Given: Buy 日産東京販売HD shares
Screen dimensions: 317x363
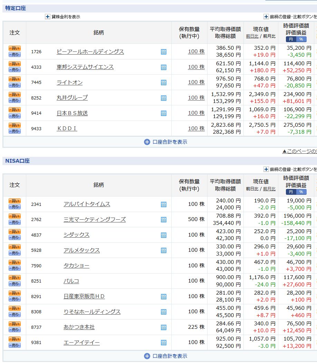Looking at the screenshot, I should (15, 293).
